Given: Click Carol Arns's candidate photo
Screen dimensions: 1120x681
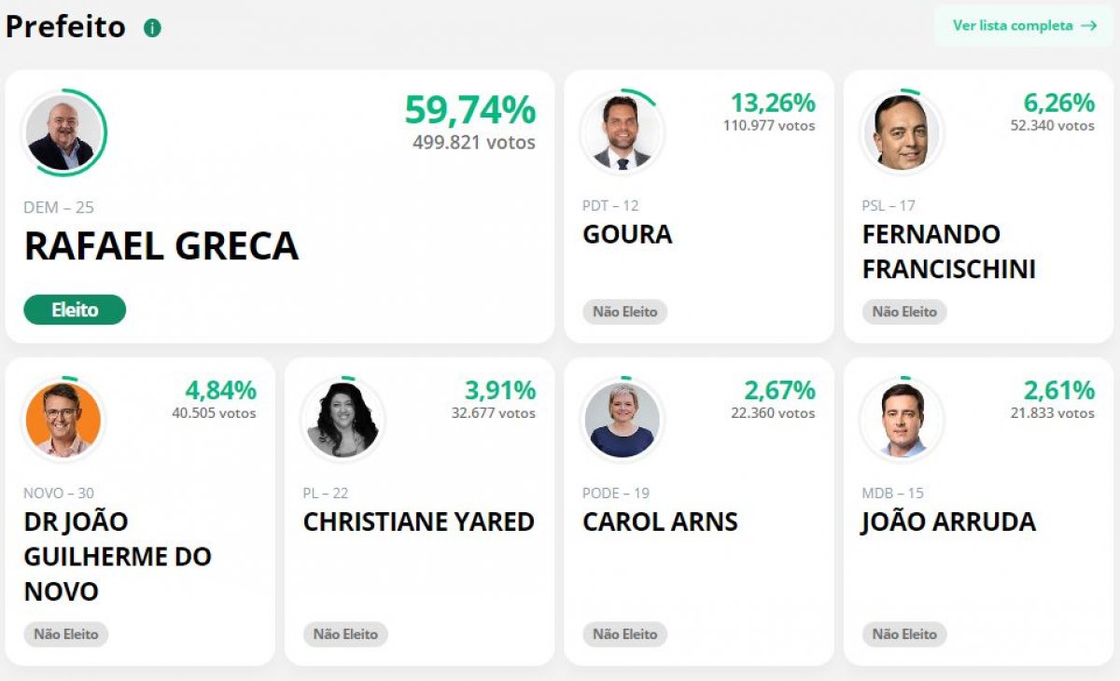Looking at the screenshot, I should point(622,419).
